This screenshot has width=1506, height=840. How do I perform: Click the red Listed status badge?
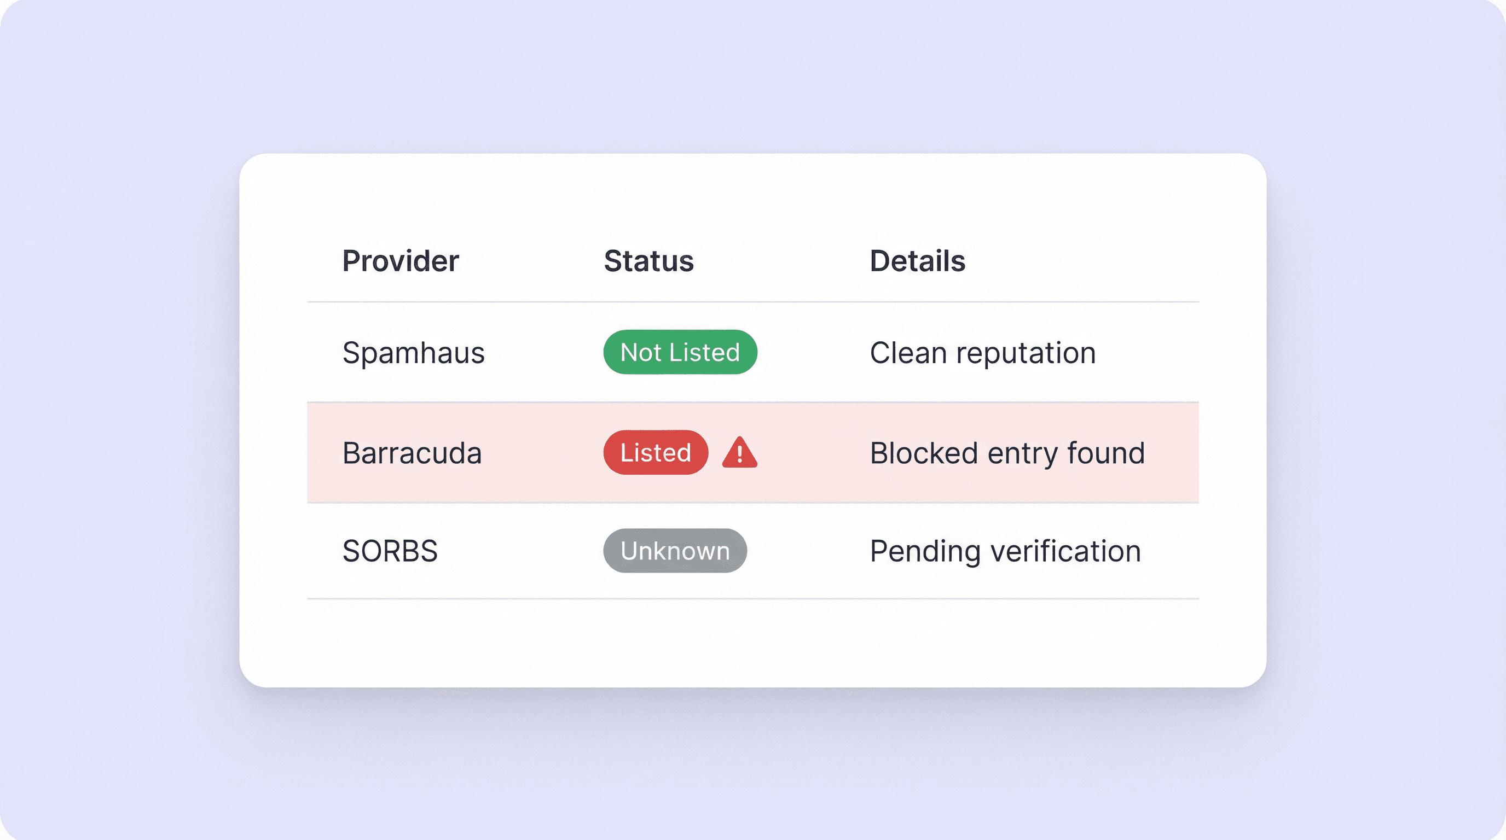click(656, 453)
